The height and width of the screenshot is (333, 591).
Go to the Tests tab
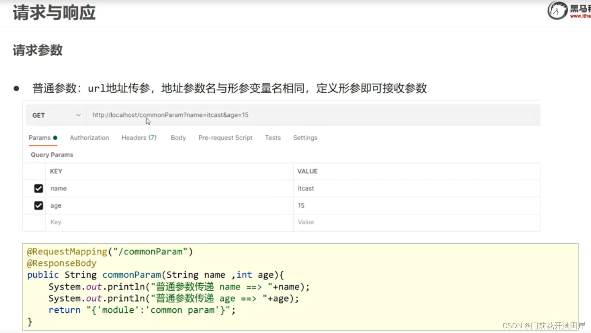(x=273, y=138)
